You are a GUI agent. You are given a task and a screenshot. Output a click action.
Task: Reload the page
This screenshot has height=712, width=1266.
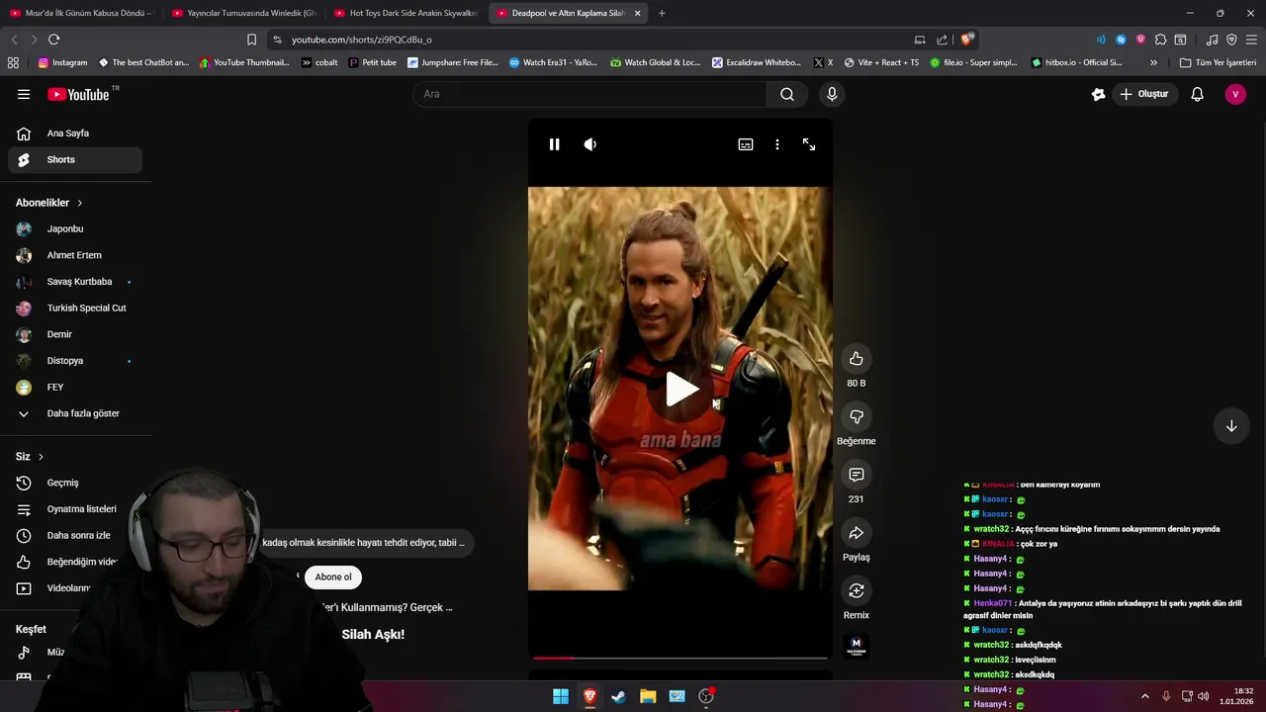click(x=53, y=40)
